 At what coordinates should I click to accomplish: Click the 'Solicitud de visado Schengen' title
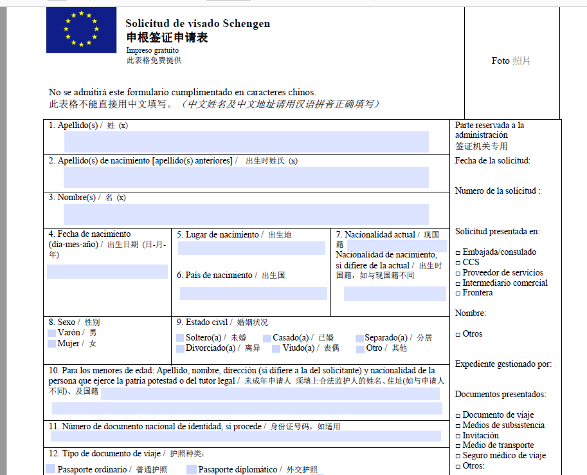pos(197,23)
